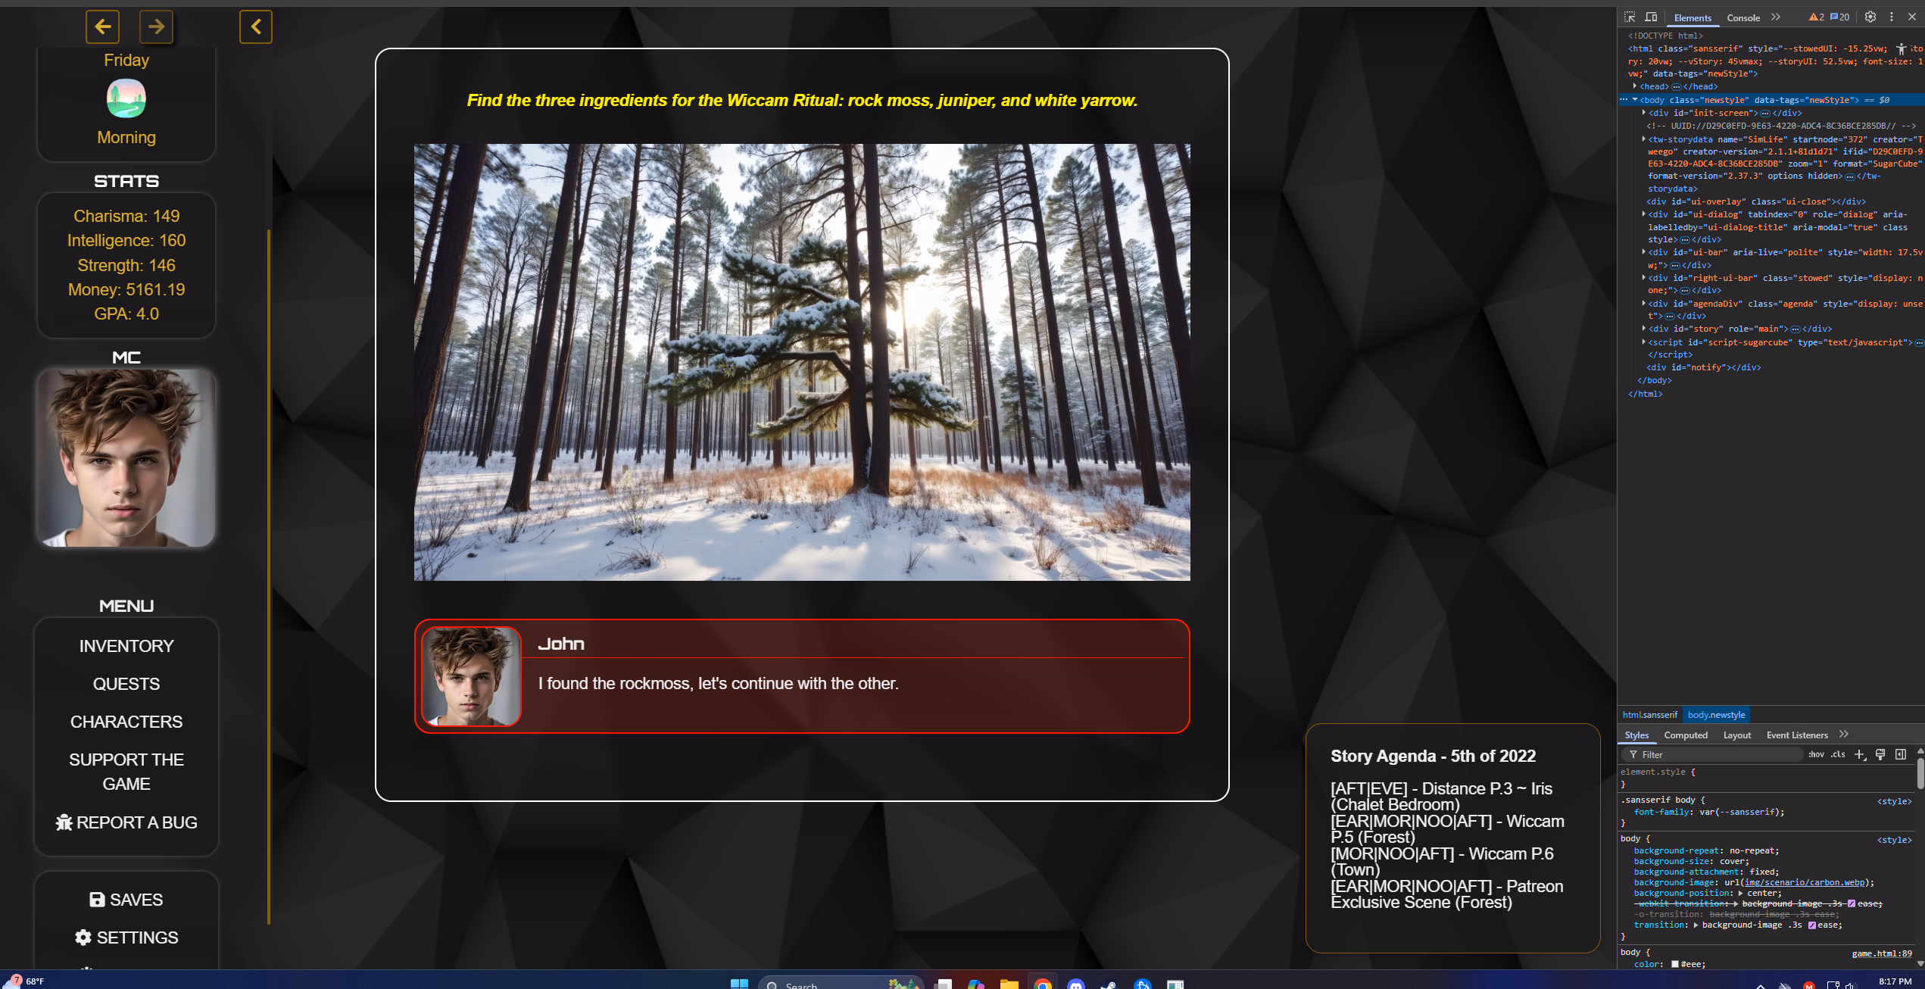Expand the transition property triangle
The width and height of the screenshot is (1925, 989).
pos(1696,925)
